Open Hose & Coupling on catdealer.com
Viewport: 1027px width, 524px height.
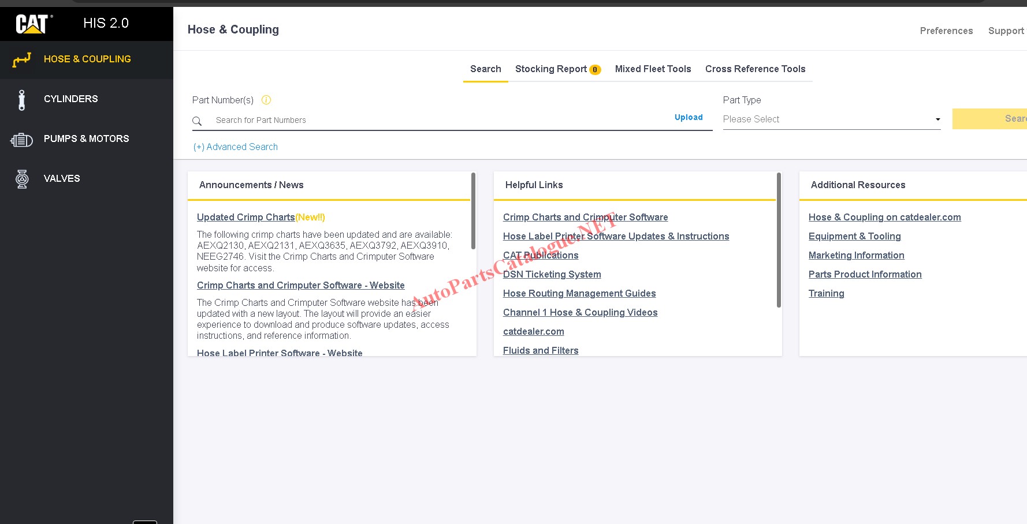pyautogui.click(x=884, y=217)
